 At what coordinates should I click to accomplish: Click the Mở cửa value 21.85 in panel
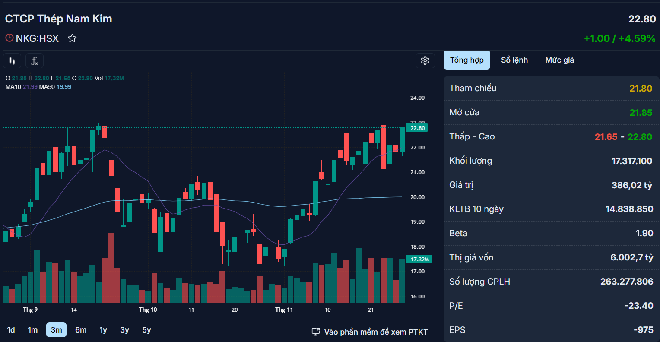641,113
